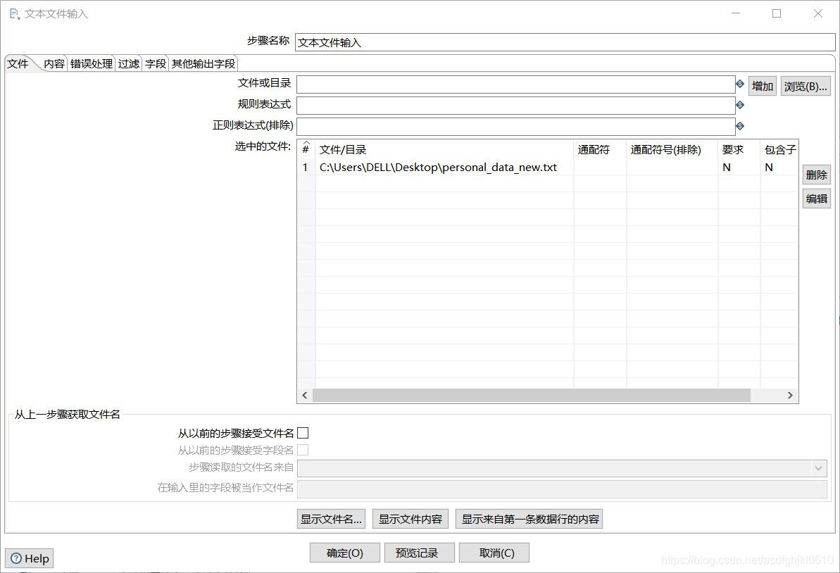
Task: Click 显示文件内容 to view file content
Action: pos(410,519)
